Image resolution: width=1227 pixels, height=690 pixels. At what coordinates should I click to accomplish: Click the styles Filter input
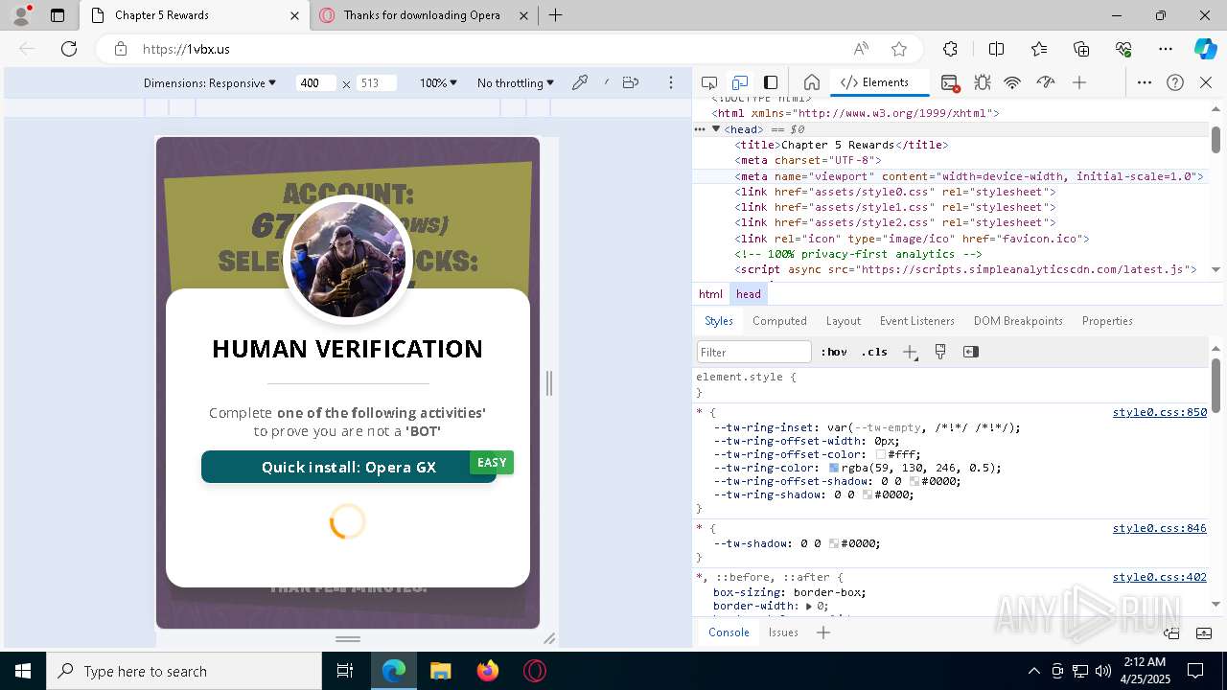coord(754,352)
